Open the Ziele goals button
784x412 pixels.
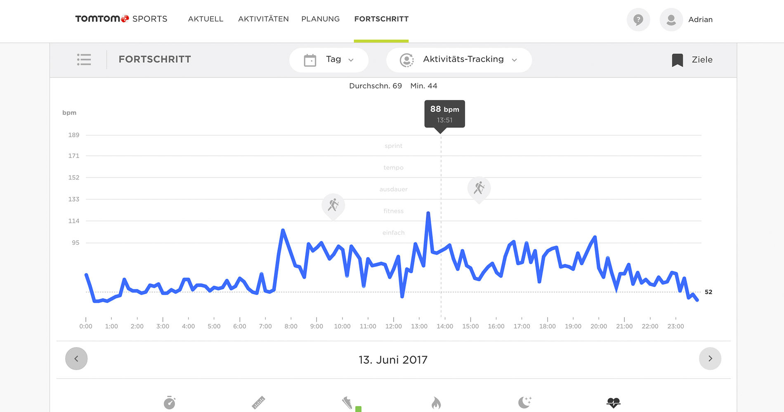click(x=692, y=60)
